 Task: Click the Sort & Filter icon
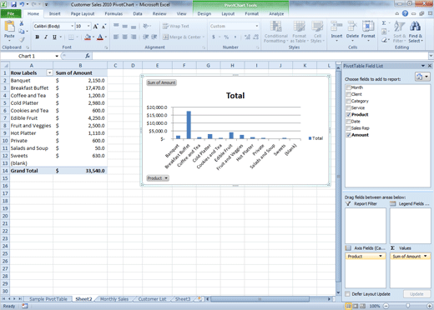pos(400,27)
